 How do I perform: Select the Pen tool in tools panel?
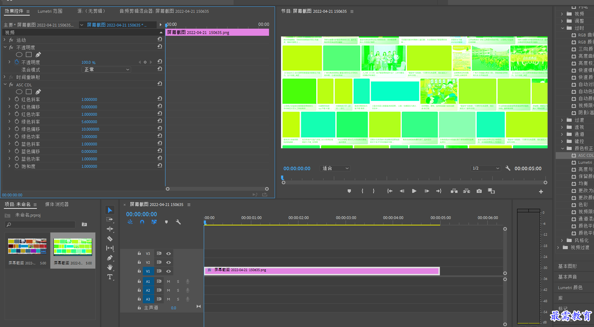[x=110, y=258]
